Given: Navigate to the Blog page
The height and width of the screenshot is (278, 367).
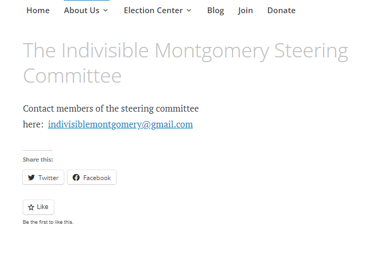Looking at the screenshot, I should [215, 11].
